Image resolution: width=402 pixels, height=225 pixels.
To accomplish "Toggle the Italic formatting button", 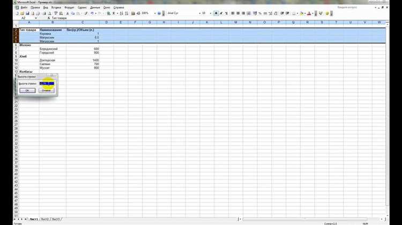I will [221, 13].
